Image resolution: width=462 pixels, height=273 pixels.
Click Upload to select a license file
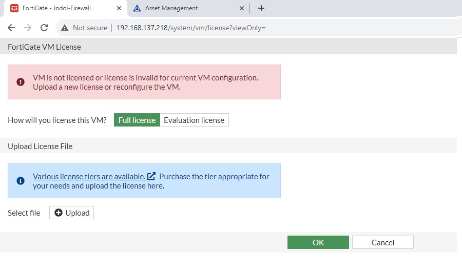[72, 213]
